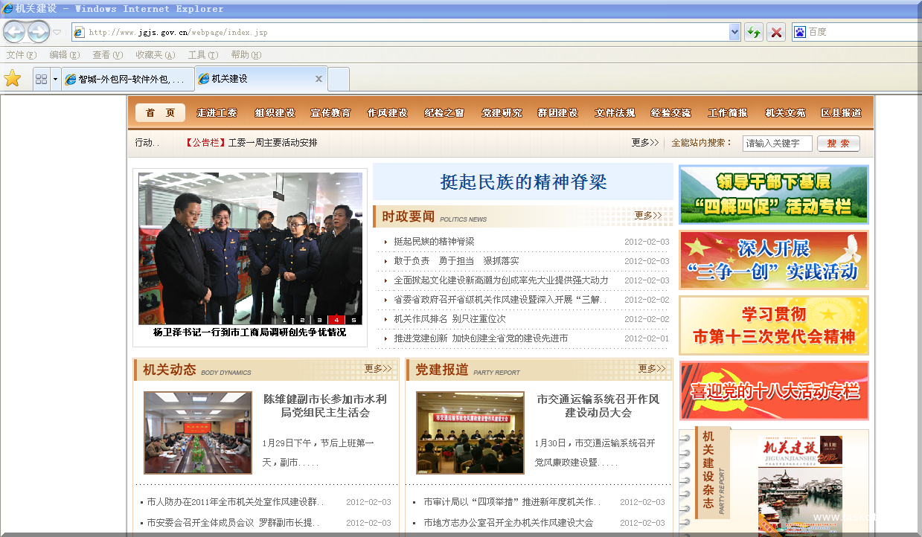Expand the tab list dropdown arrow

pos(55,79)
